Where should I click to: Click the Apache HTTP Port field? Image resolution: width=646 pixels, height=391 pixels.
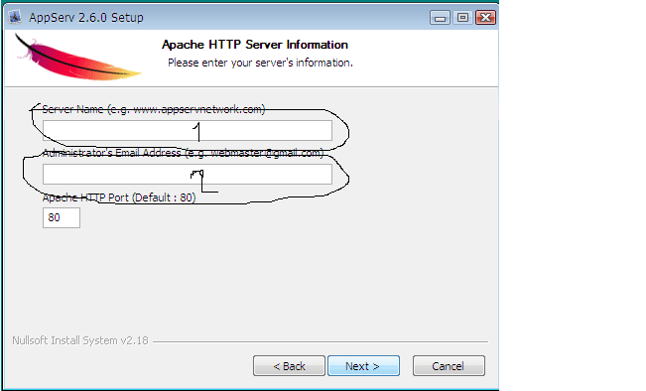62,217
